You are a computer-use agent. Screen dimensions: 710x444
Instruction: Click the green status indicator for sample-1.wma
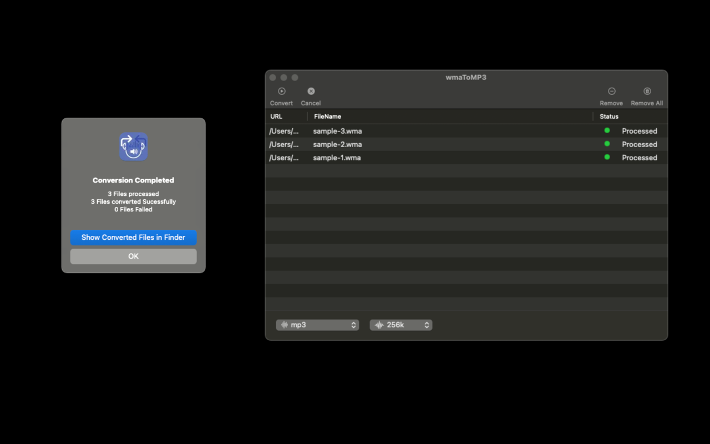click(607, 158)
